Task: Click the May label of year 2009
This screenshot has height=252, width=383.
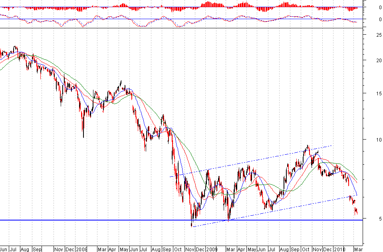Action: (252, 249)
